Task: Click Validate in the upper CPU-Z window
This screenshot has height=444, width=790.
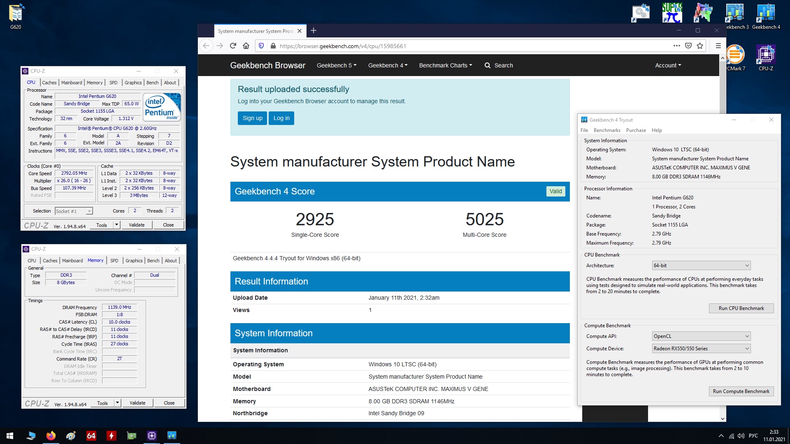Action: tap(137, 225)
